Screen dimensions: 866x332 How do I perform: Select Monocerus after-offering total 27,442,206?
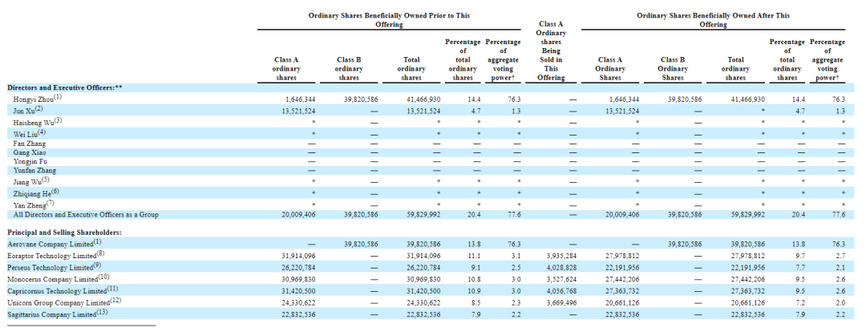747,279
